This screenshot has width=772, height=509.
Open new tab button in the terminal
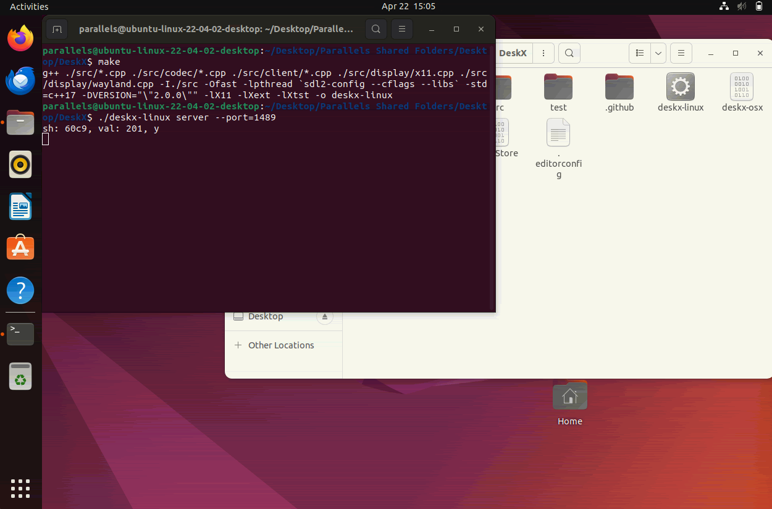[x=57, y=29]
